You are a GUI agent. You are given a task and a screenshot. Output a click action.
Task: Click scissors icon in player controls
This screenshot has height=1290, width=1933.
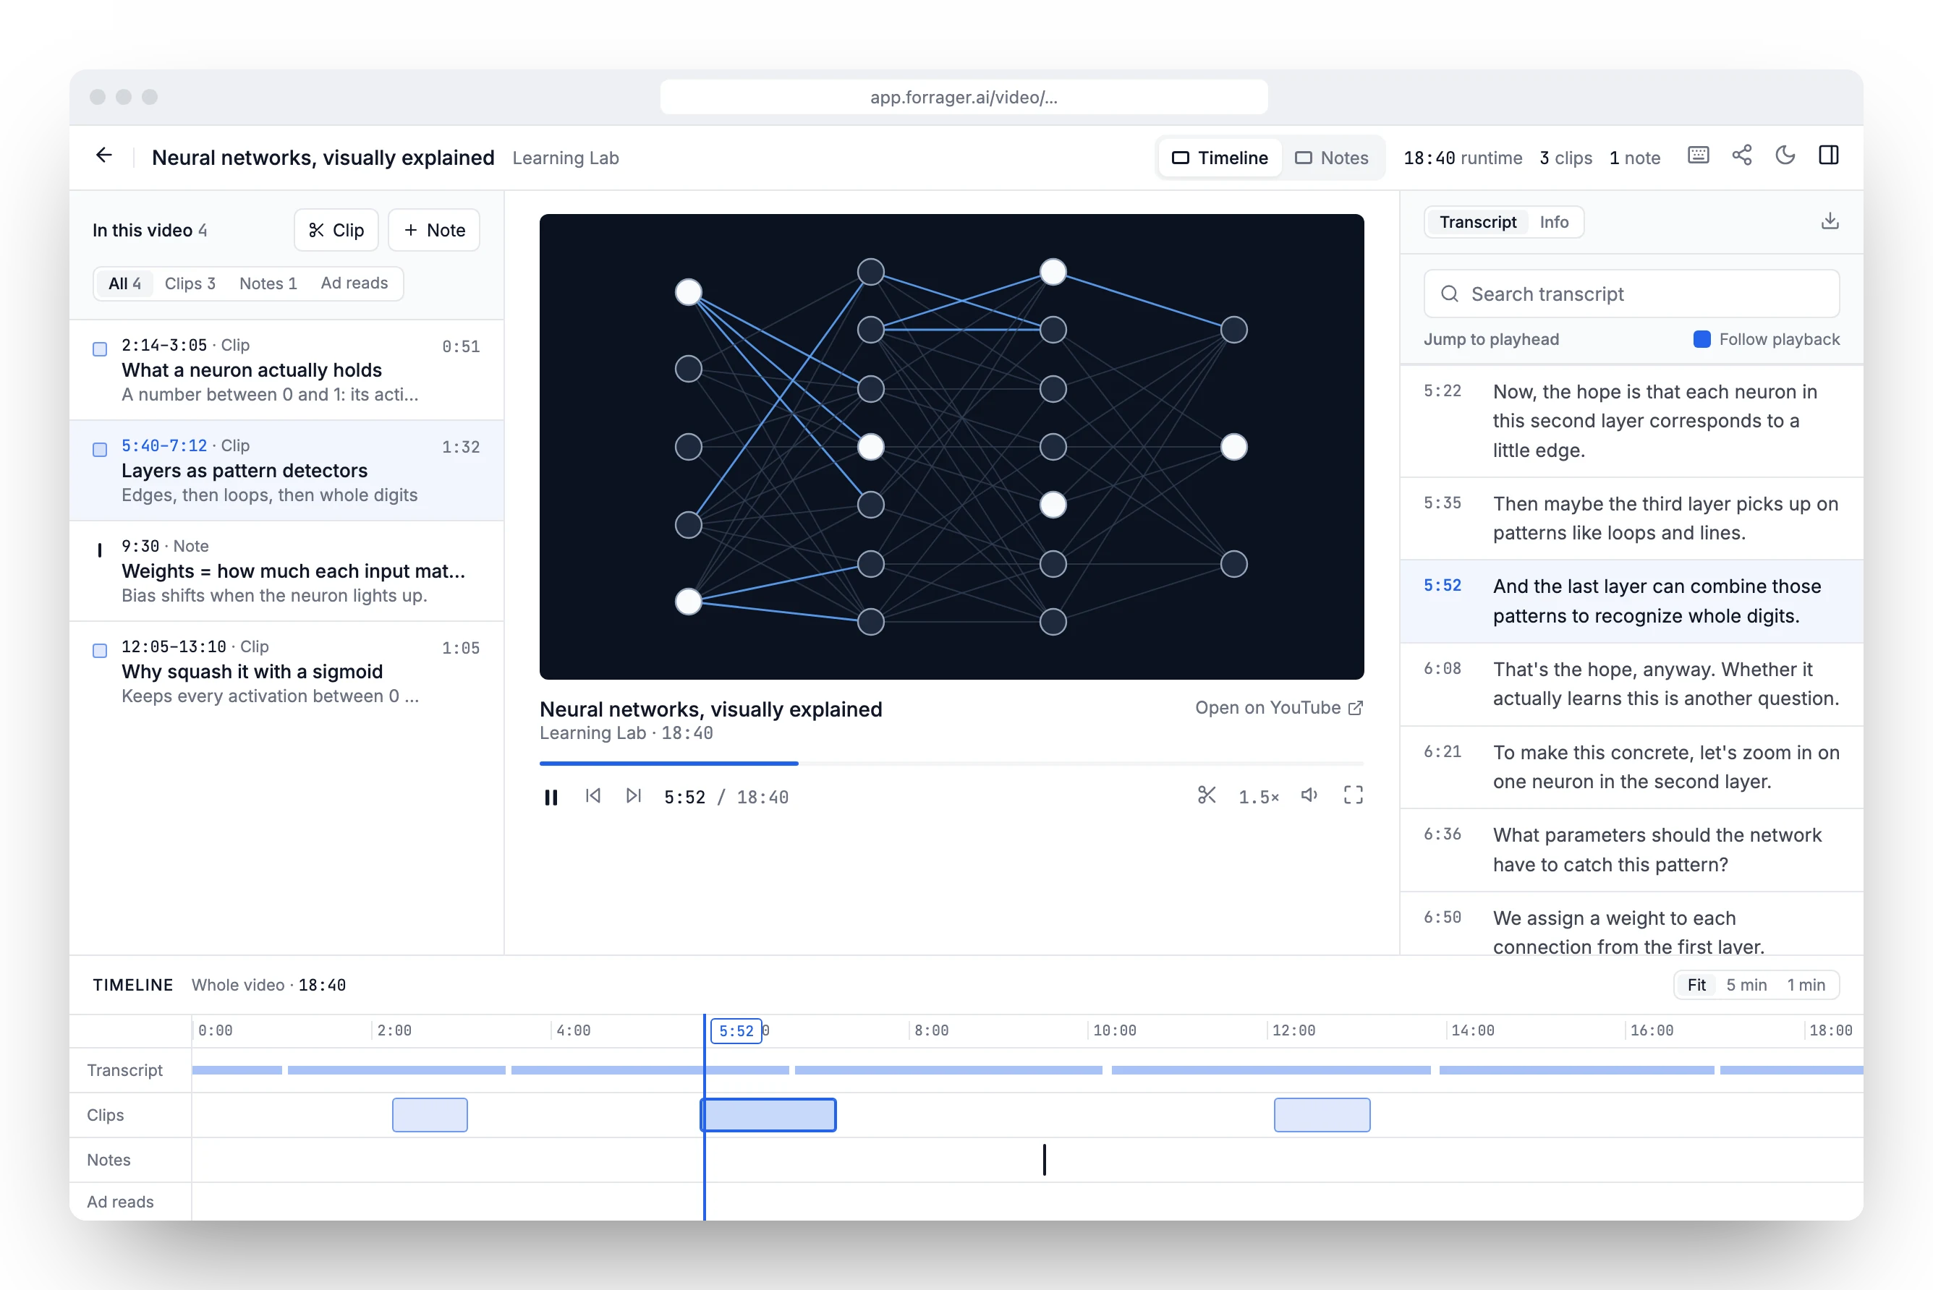click(x=1207, y=795)
